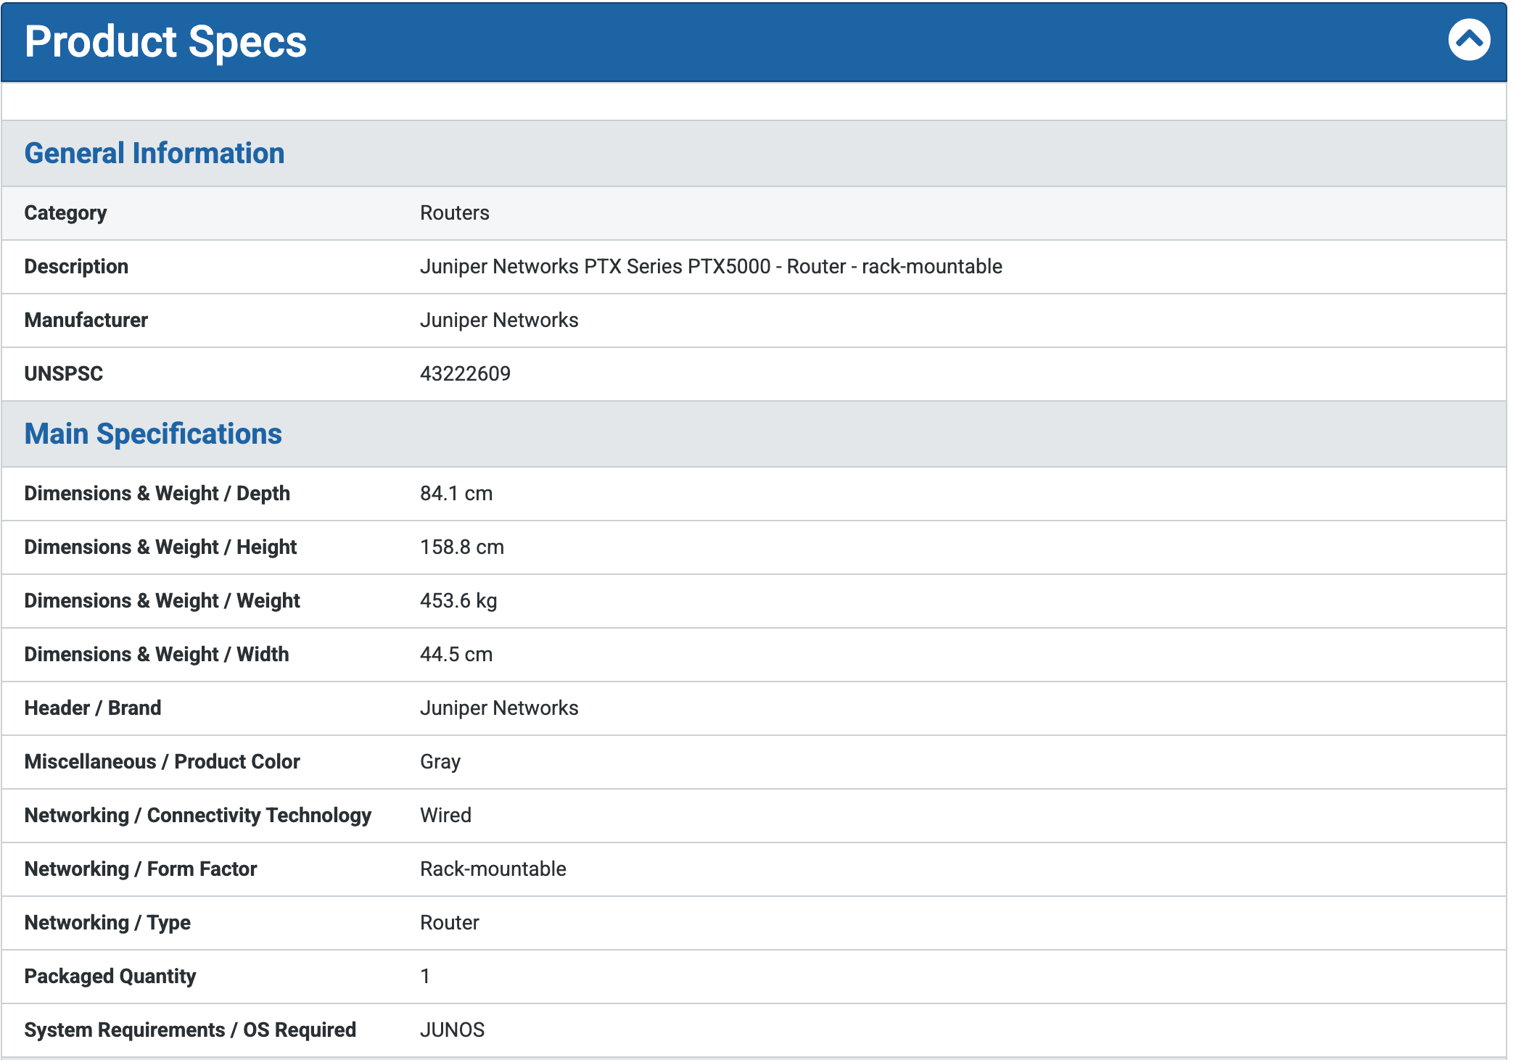
Task: Click the Weight value 453.6 kg
Action: click(x=458, y=601)
